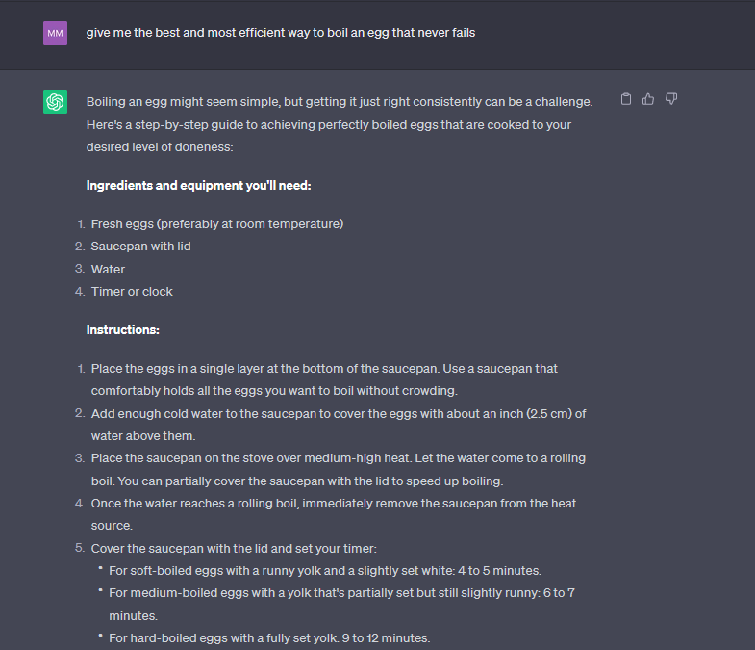Image resolution: width=755 pixels, height=650 pixels.
Task: Click the green ChatGPT logo avatar
Action: 56,101
